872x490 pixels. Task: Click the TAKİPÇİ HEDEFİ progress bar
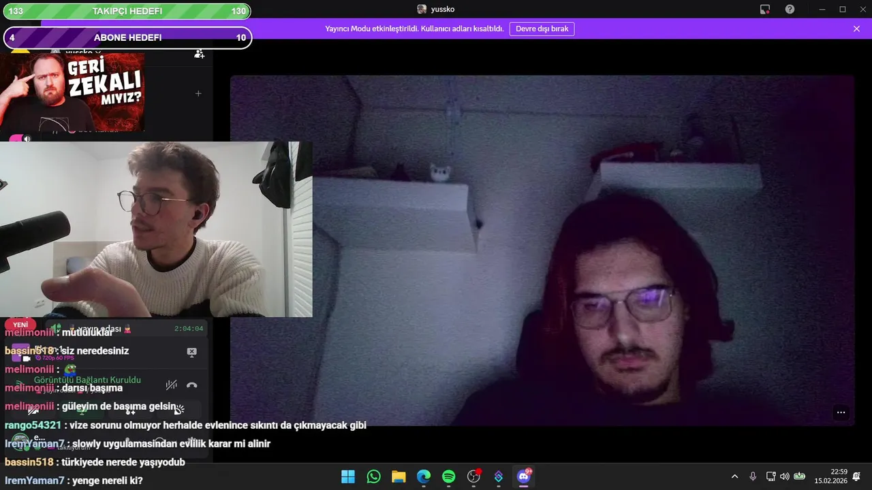[127, 11]
